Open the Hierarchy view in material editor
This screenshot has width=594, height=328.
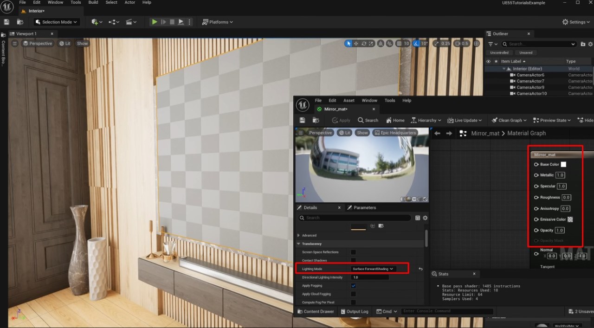(425, 120)
